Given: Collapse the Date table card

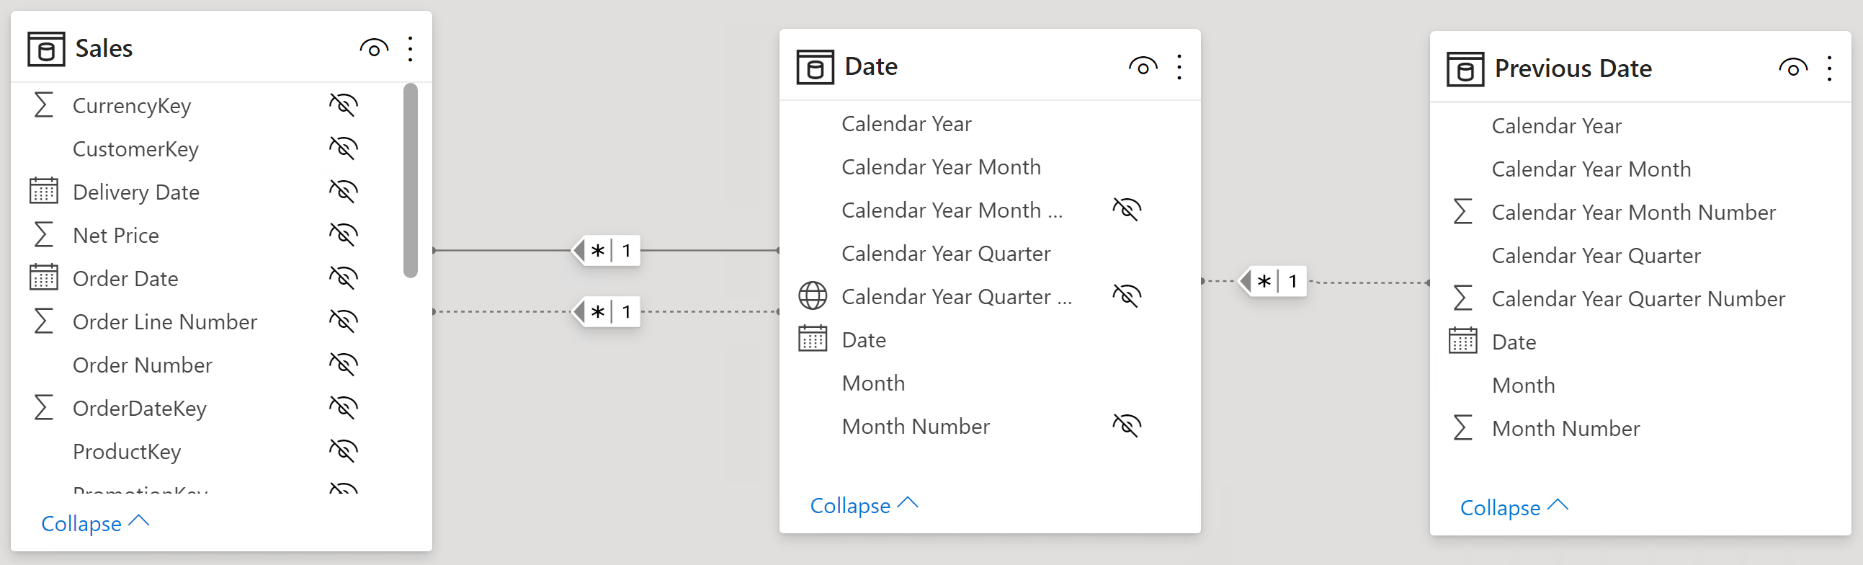Looking at the screenshot, I should pos(864,504).
